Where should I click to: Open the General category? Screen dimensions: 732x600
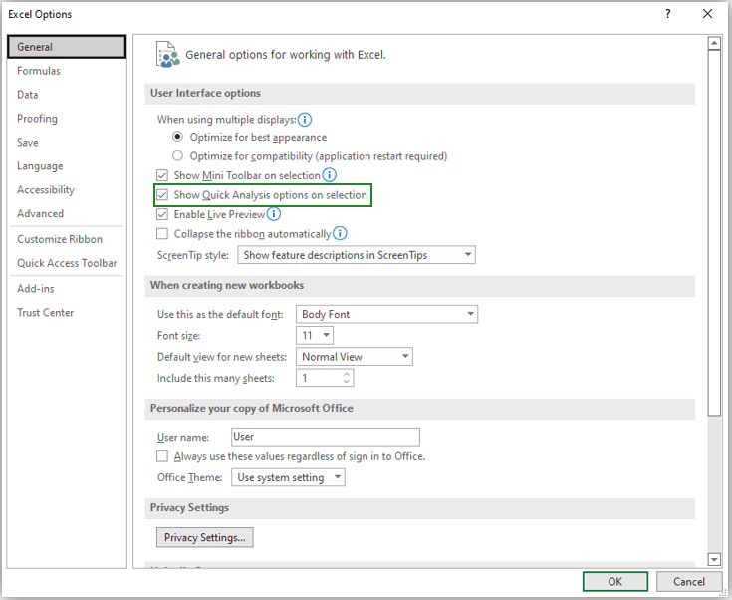[67, 47]
